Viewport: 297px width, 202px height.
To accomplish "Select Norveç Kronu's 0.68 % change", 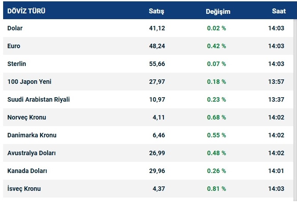I will point(216,117).
